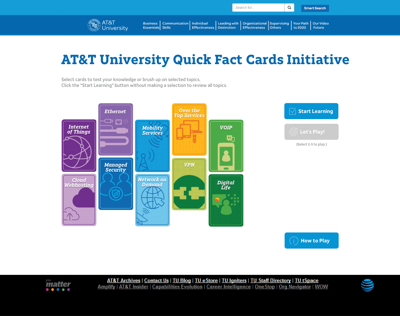The height and width of the screenshot is (316, 400).
Task: Select the Mobility Services card
Action: tap(152, 146)
